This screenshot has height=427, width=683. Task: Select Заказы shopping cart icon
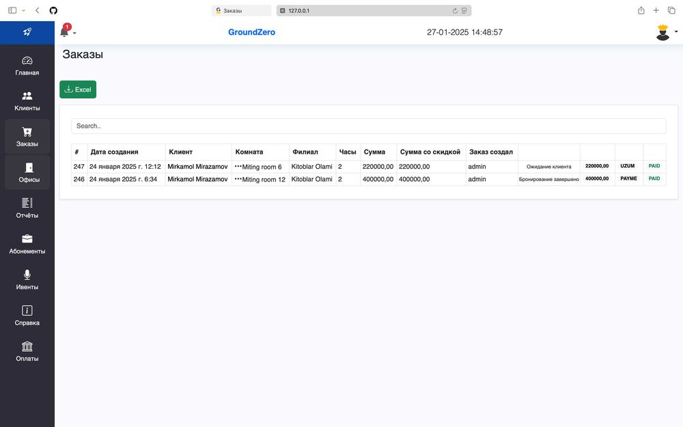(27, 132)
